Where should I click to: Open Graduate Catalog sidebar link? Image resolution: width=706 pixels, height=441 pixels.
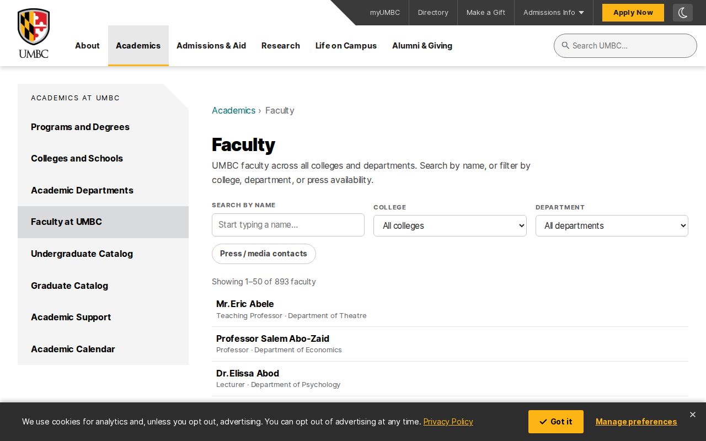click(x=103, y=286)
